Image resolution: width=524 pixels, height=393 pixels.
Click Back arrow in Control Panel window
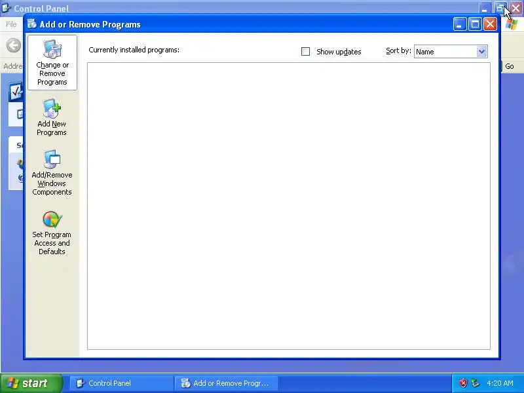(x=13, y=45)
